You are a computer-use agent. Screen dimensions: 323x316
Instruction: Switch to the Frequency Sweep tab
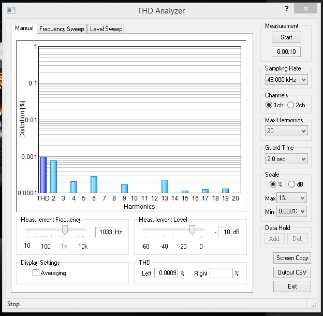(62, 29)
